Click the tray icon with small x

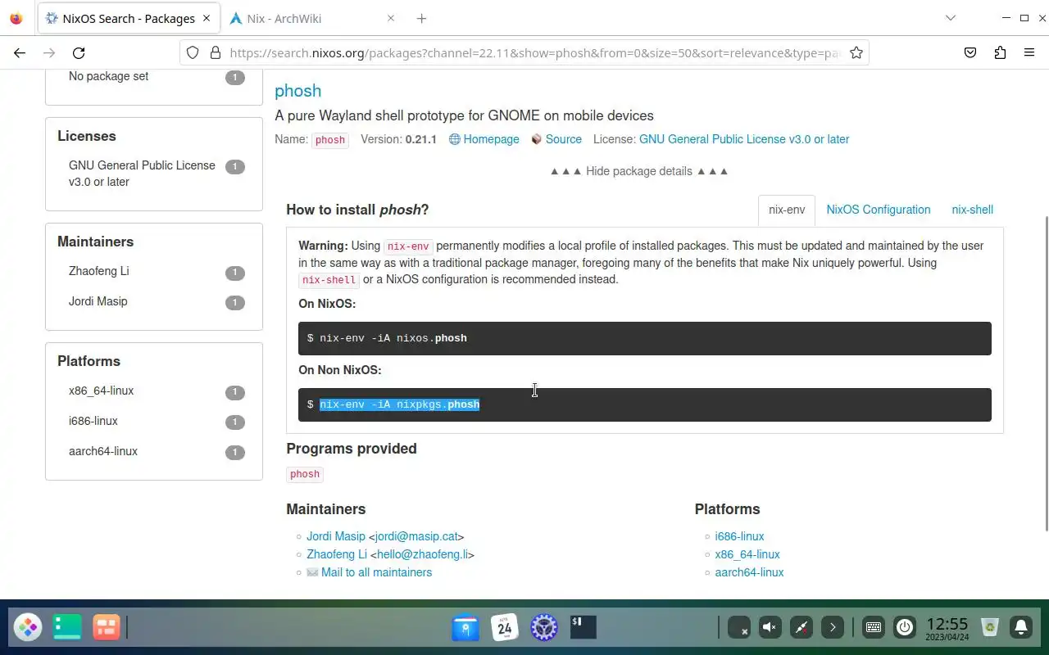738,627
